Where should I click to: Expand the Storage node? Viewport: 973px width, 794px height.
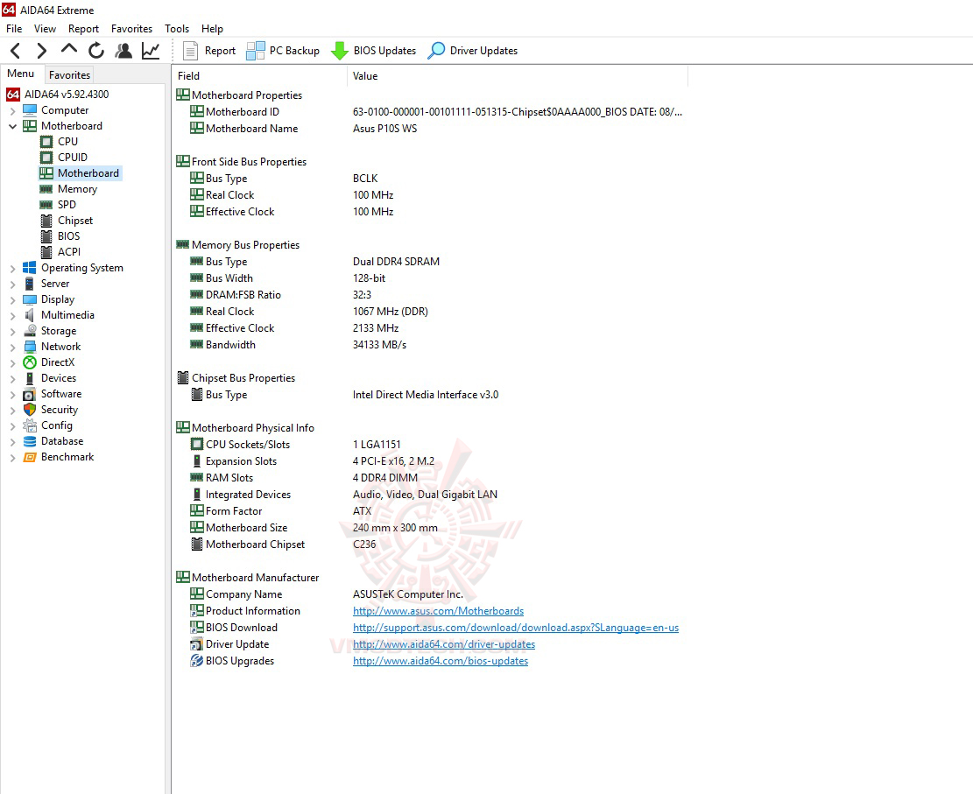[12, 332]
